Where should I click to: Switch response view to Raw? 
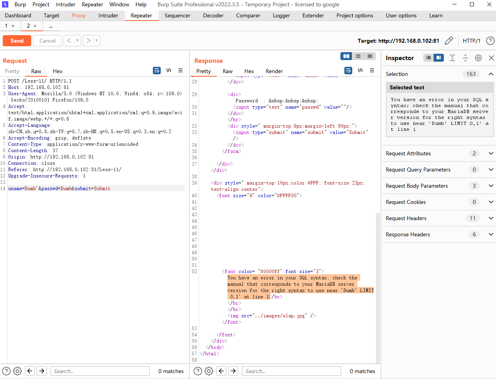click(227, 71)
